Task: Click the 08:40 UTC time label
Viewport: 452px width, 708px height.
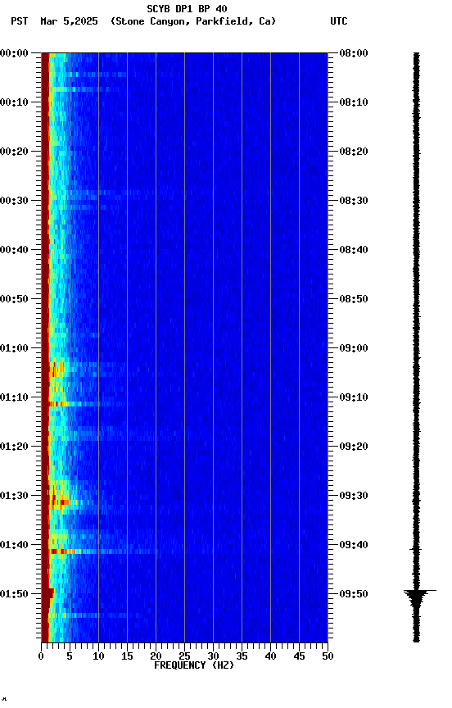Action: (354, 250)
